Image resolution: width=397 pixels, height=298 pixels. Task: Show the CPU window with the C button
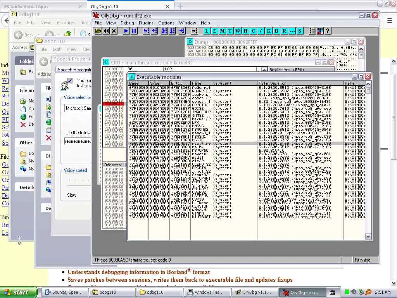click(x=253, y=31)
